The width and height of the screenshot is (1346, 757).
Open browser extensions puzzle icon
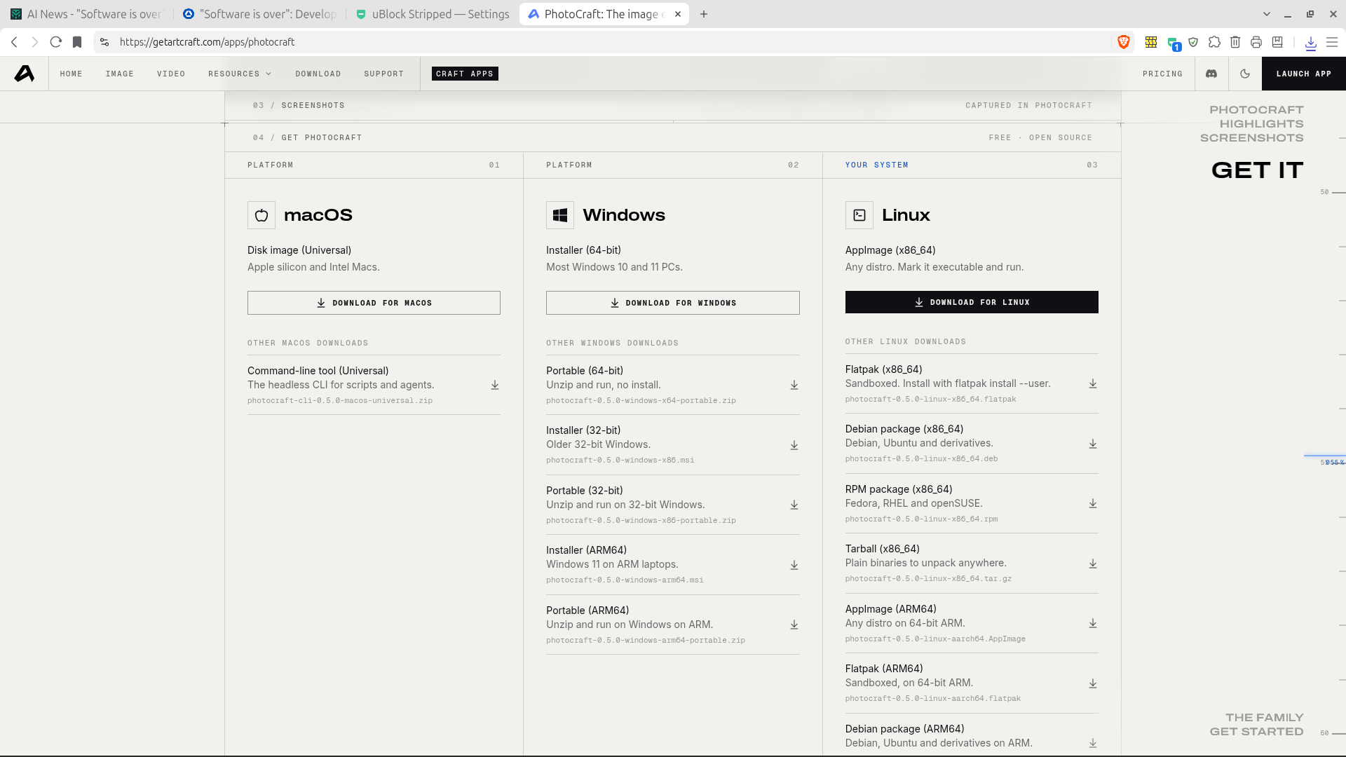(1215, 42)
